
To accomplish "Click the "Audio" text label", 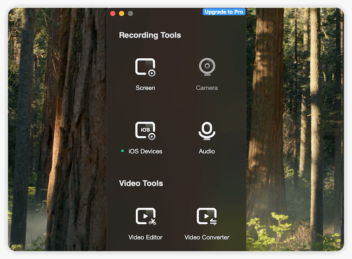I will [207, 151].
